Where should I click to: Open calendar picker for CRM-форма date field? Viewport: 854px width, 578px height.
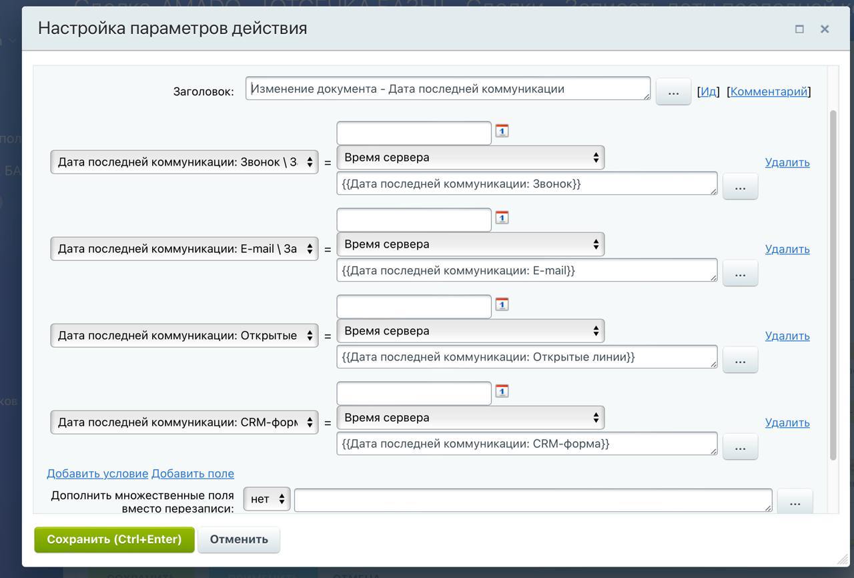click(x=502, y=391)
